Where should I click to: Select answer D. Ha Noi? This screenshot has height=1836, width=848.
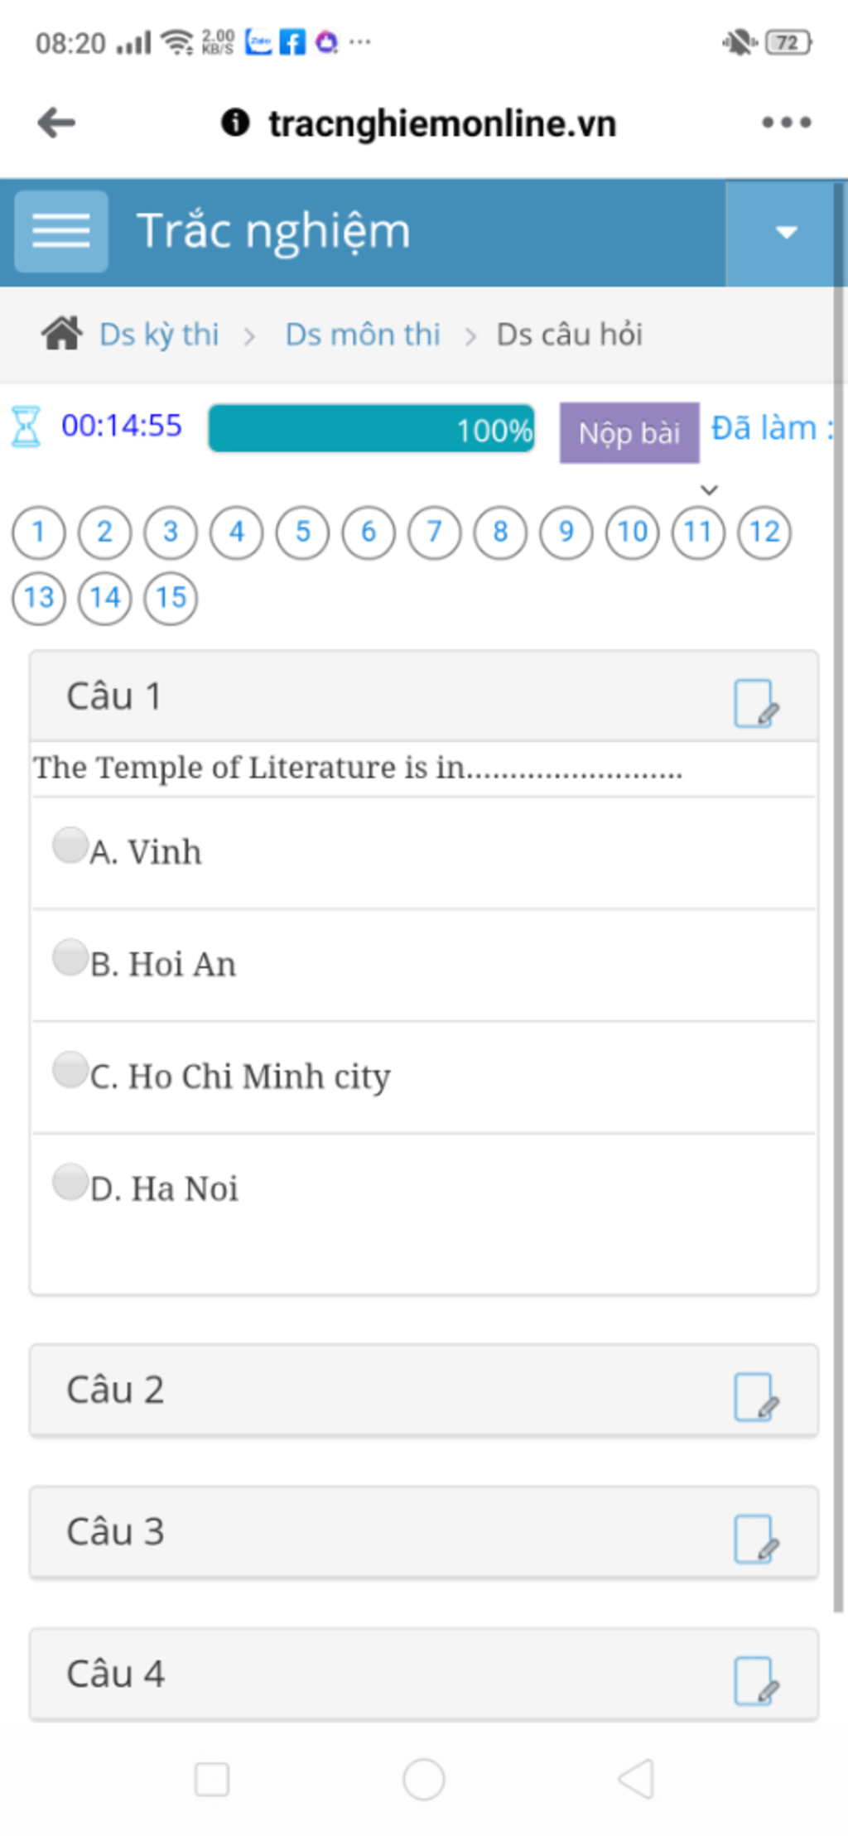(x=70, y=1182)
